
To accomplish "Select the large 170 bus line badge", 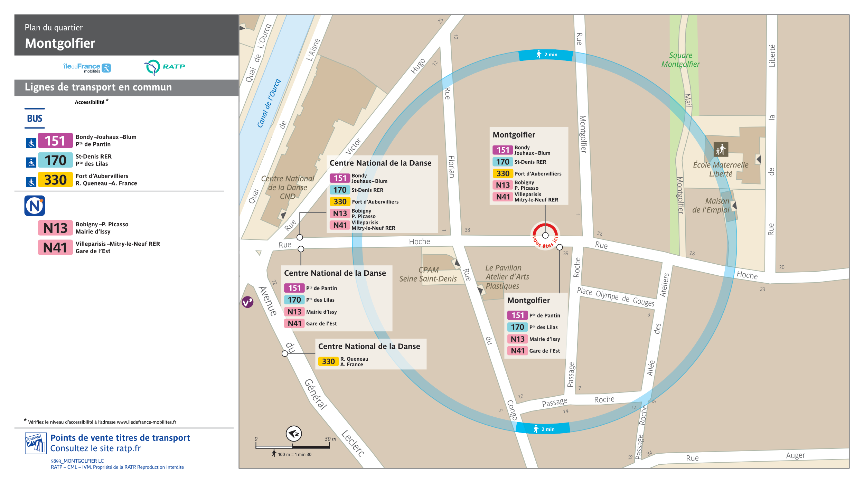I will [x=55, y=160].
